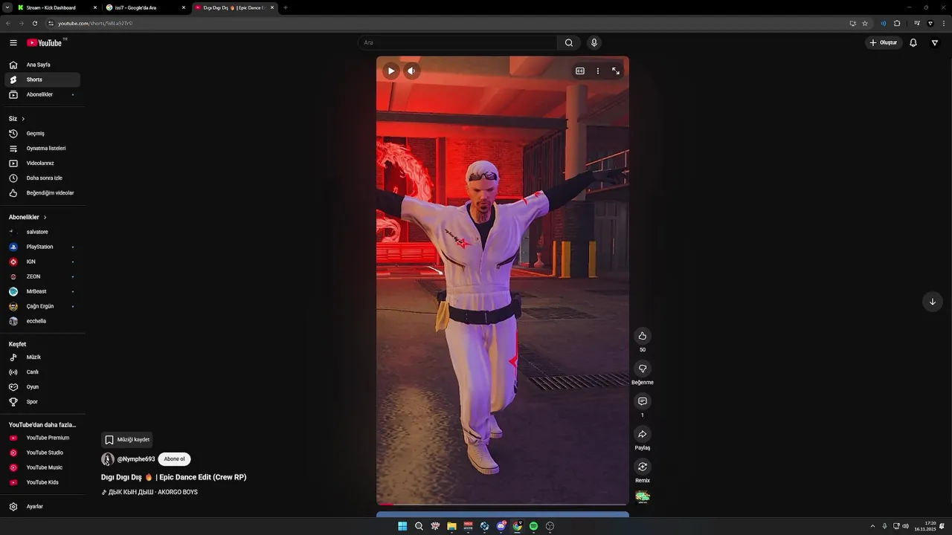Open Windows Start menu

(x=402, y=526)
